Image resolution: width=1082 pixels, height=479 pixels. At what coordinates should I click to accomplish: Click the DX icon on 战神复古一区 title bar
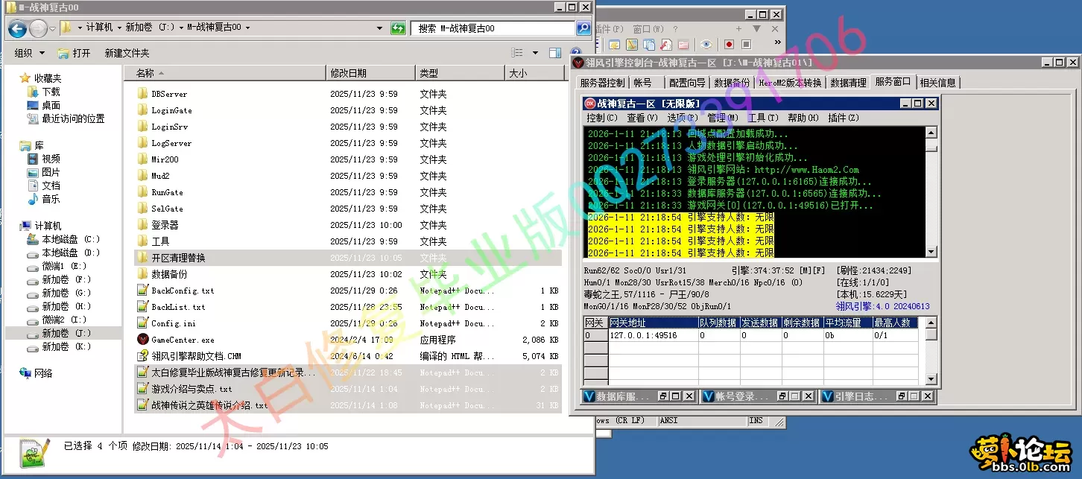coord(589,103)
